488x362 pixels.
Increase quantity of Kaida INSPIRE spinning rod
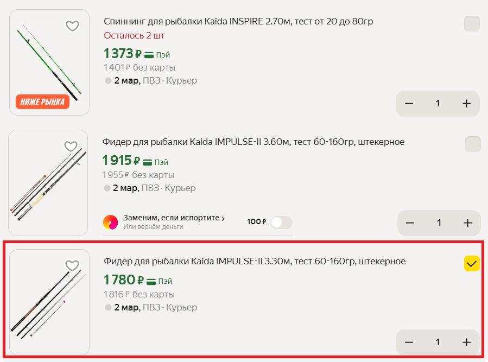[466, 104]
